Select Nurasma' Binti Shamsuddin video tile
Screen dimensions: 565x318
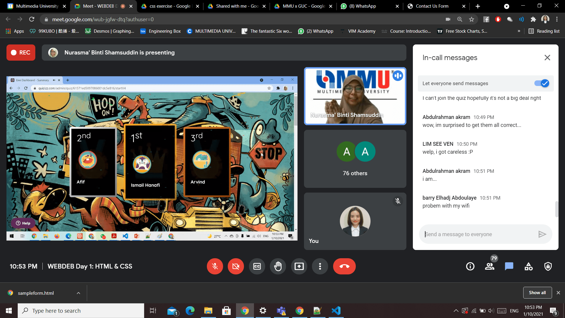point(355,96)
